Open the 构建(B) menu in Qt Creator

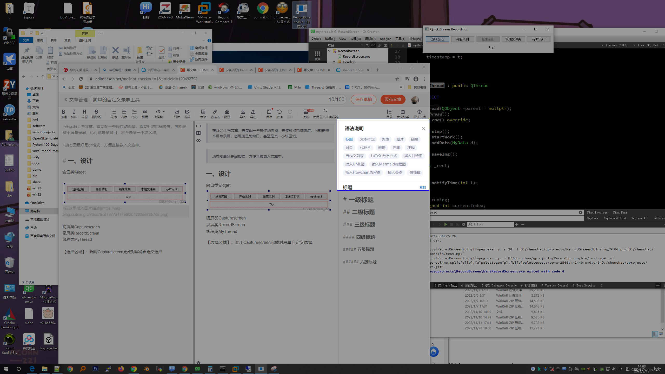click(355, 39)
